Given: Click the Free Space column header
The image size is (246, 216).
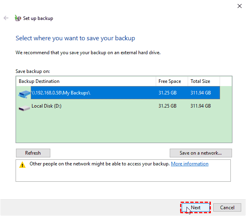Looking at the screenshot, I should [x=171, y=81].
